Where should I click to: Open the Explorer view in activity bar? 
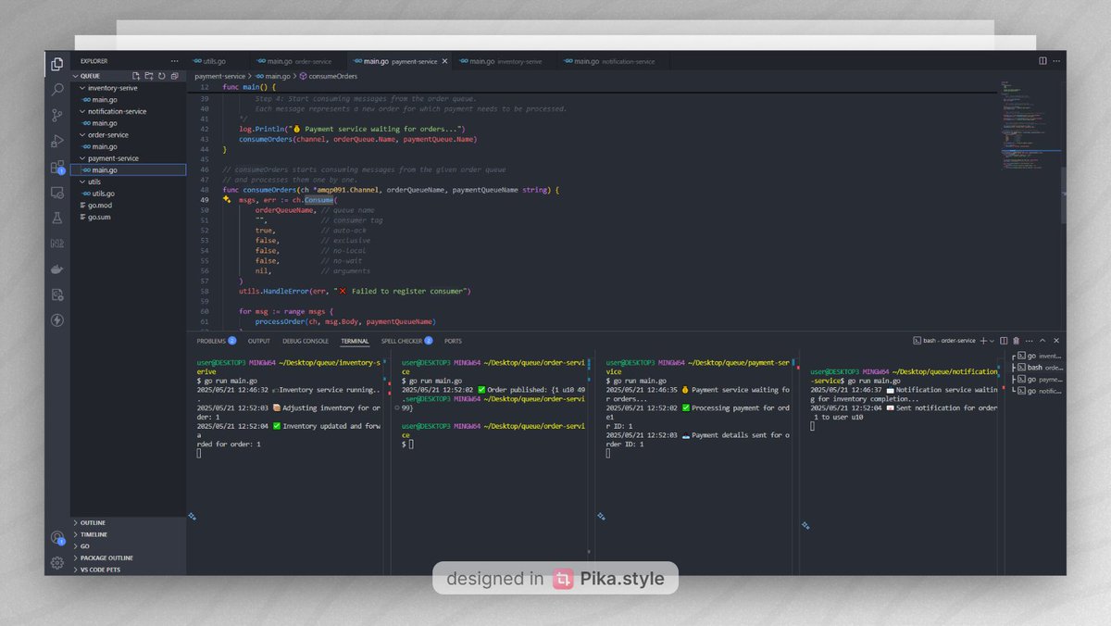(x=57, y=64)
